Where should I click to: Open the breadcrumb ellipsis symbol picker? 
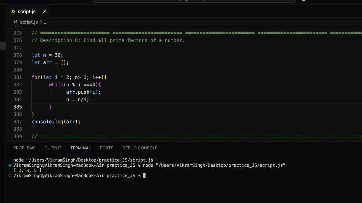[x=46, y=22]
